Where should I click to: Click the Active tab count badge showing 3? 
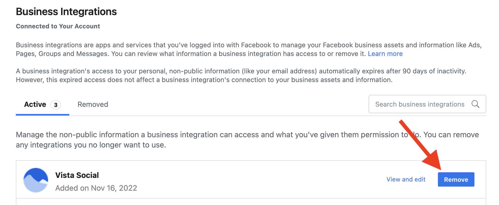pyautogui.click(x=56, y=105)
